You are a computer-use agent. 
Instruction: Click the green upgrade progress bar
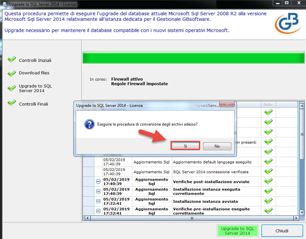[193, 58]
